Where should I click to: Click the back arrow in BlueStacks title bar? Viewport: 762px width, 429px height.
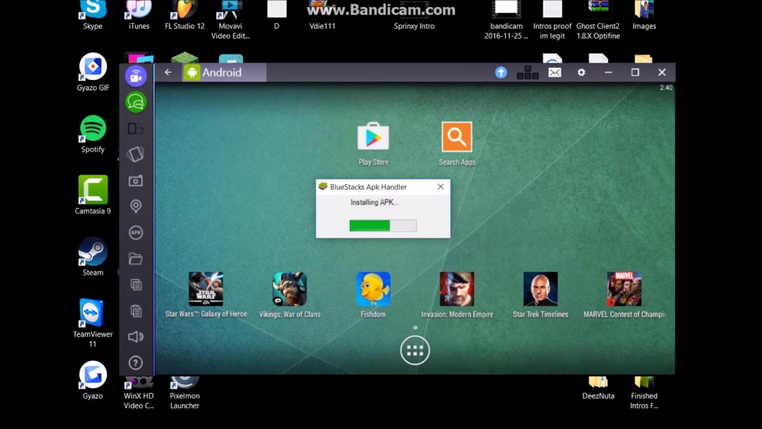coord(168,72)
